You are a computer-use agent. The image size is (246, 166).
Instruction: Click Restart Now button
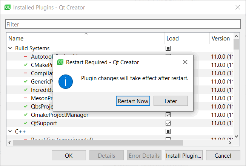pos(133,101)
